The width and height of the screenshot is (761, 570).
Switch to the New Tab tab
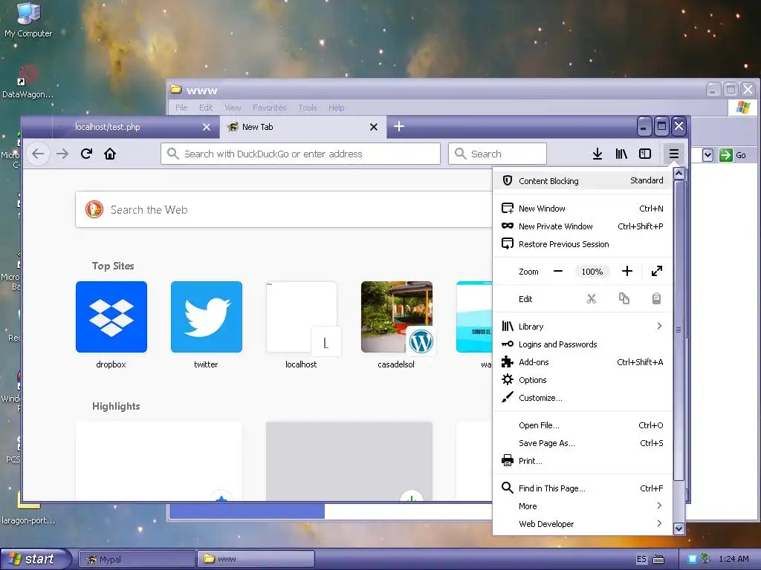303,127
